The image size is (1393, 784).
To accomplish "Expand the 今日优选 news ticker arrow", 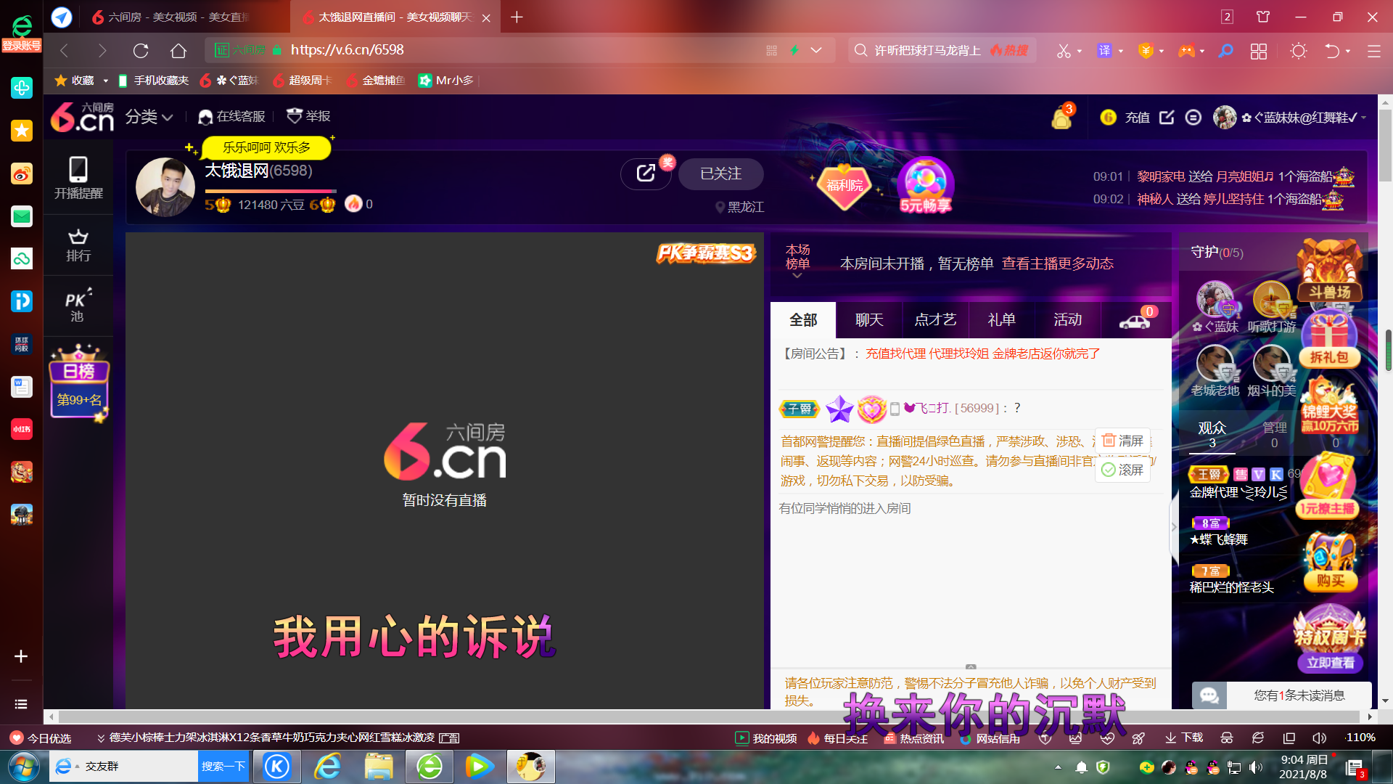I will (101, 738).
